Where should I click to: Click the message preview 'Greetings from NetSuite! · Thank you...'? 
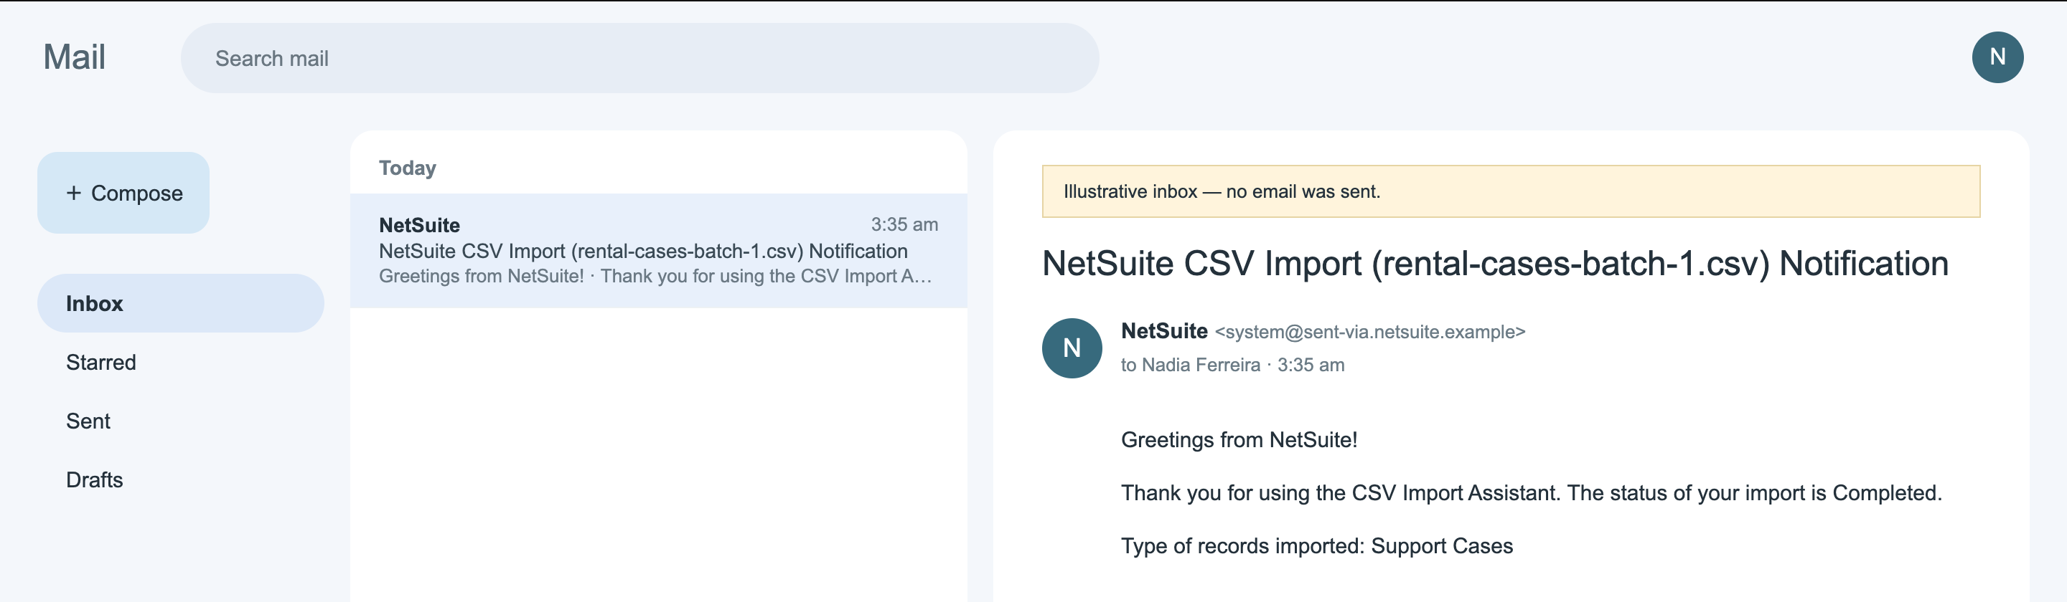(655, 276)
